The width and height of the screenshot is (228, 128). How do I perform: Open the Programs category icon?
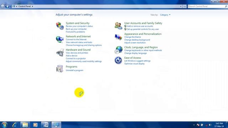(x=60, y=69)
